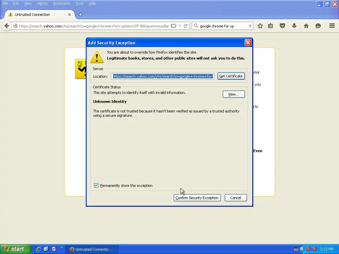Click the search magnifier icon
The image size is (339, 254).
pyautogui.click(x=196, y=26)
